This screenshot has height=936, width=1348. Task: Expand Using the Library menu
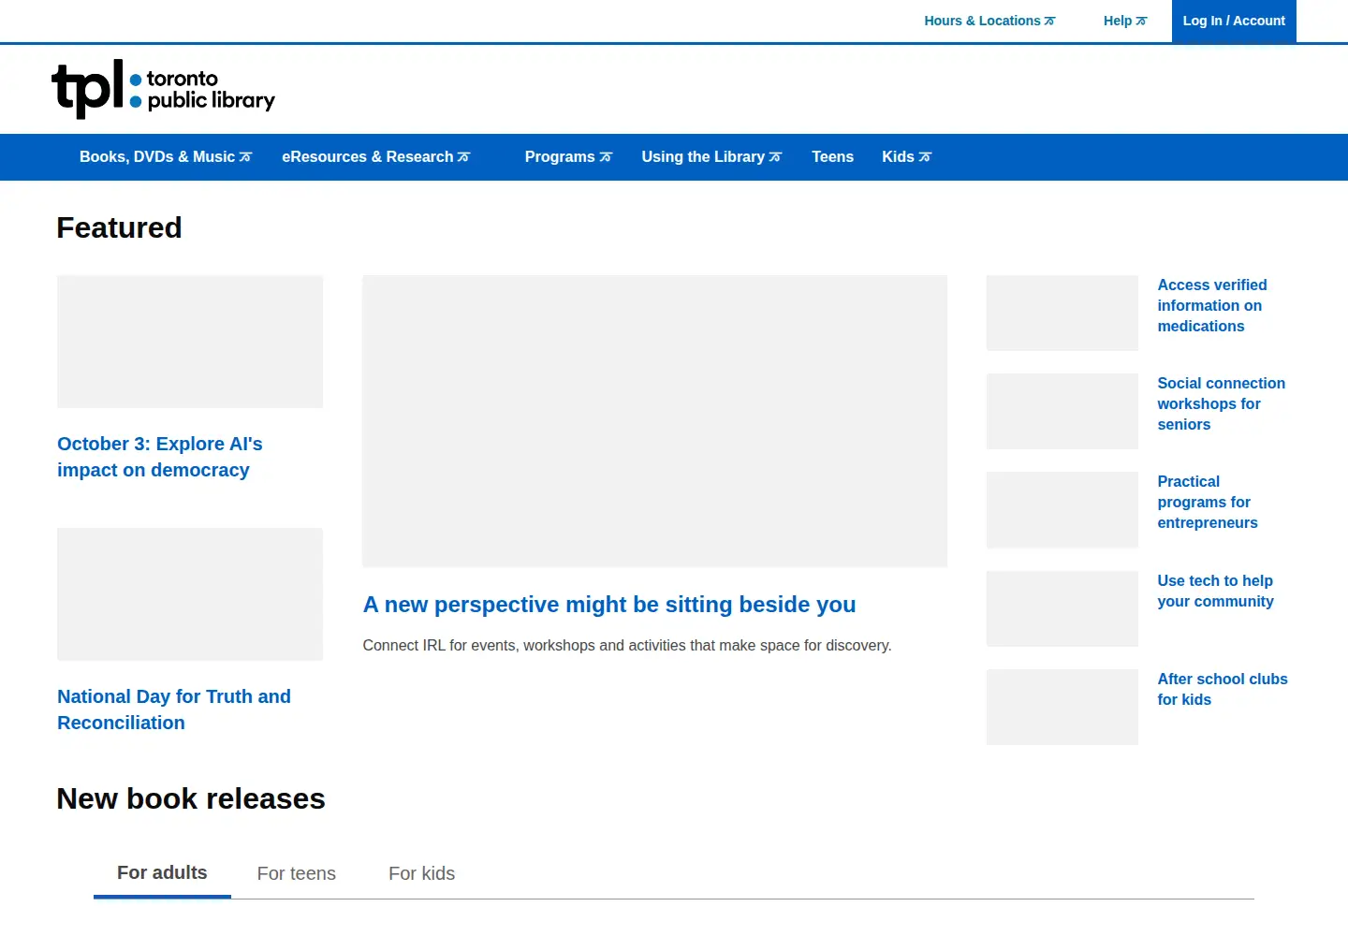[711, 157]
